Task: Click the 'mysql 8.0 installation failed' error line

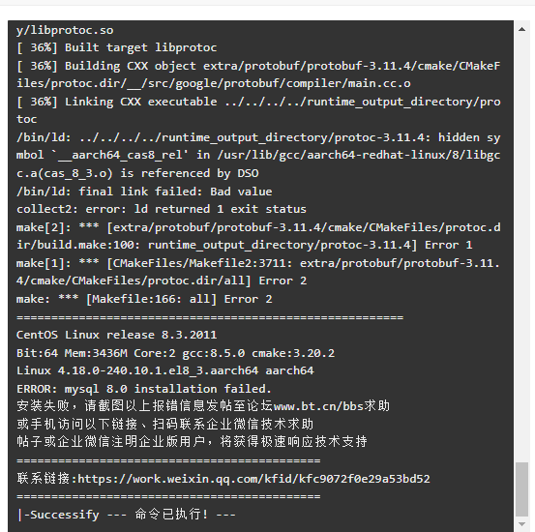Action: (143, 389)
